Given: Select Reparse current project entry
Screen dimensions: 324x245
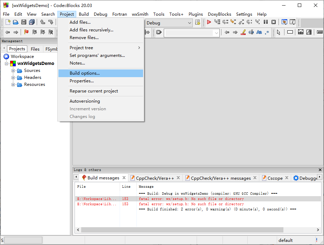Looking at the screenshot, I should pos(101,91).
